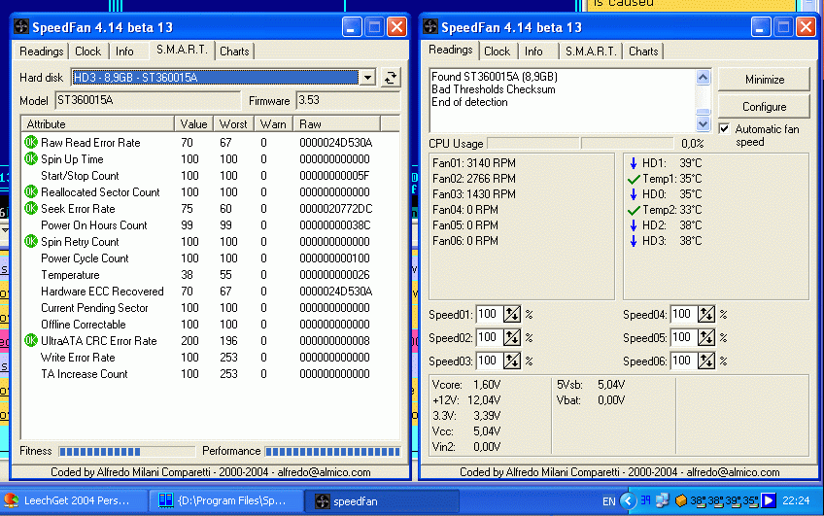
Task: Click log scrollbar down arrow
Action: click(x=703, y=124)
